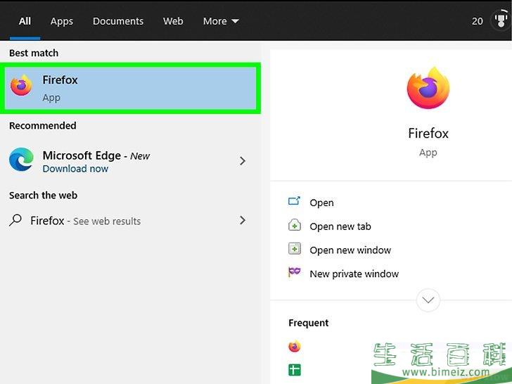Select the All search tab
This screenshot has height=384, width=512.
(25, 21)
